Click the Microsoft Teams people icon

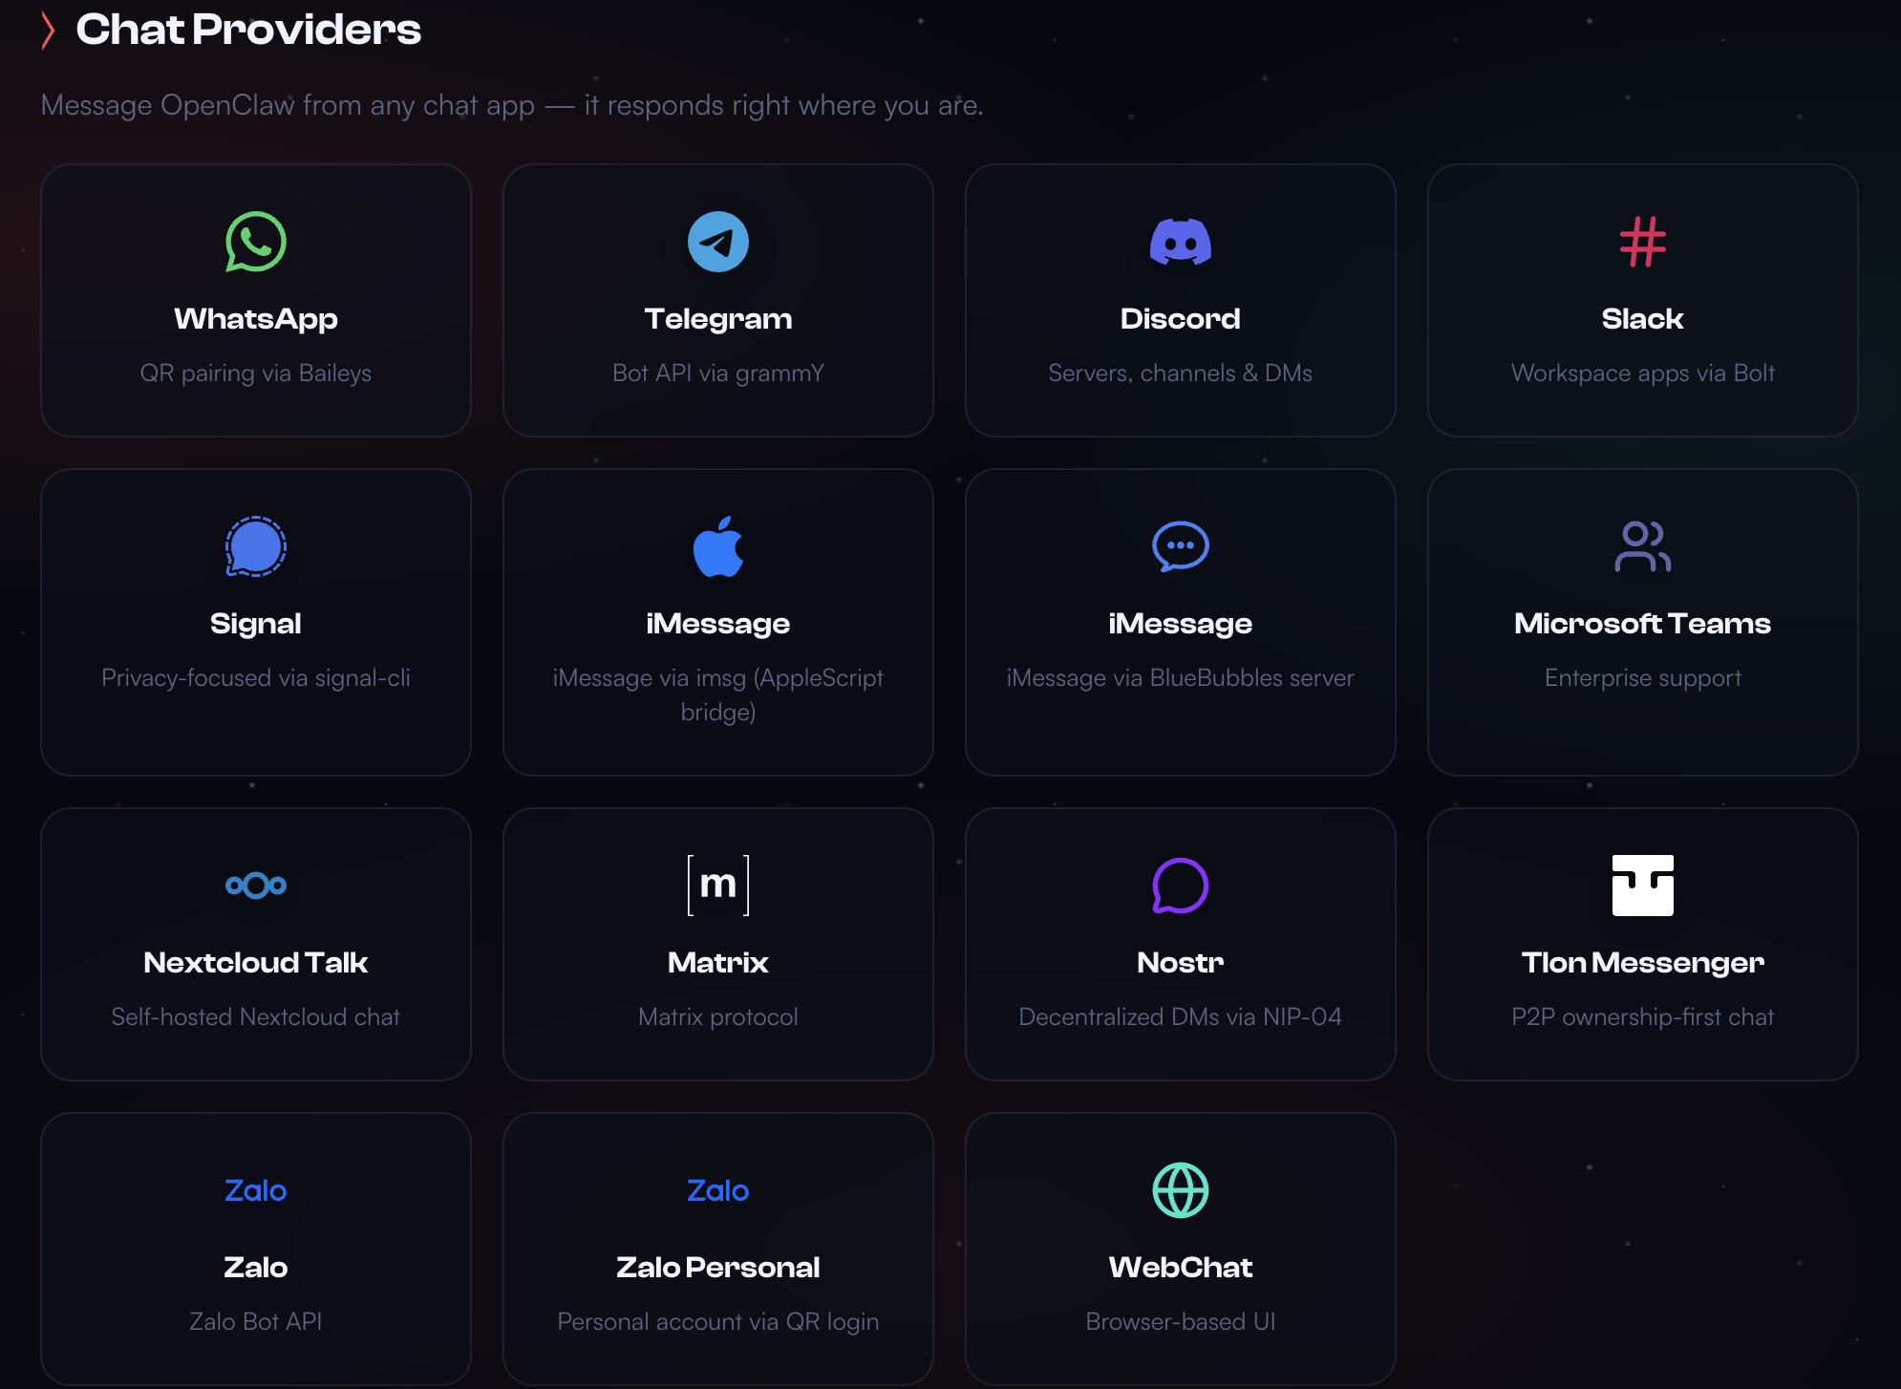click(x=1642, y=546)
